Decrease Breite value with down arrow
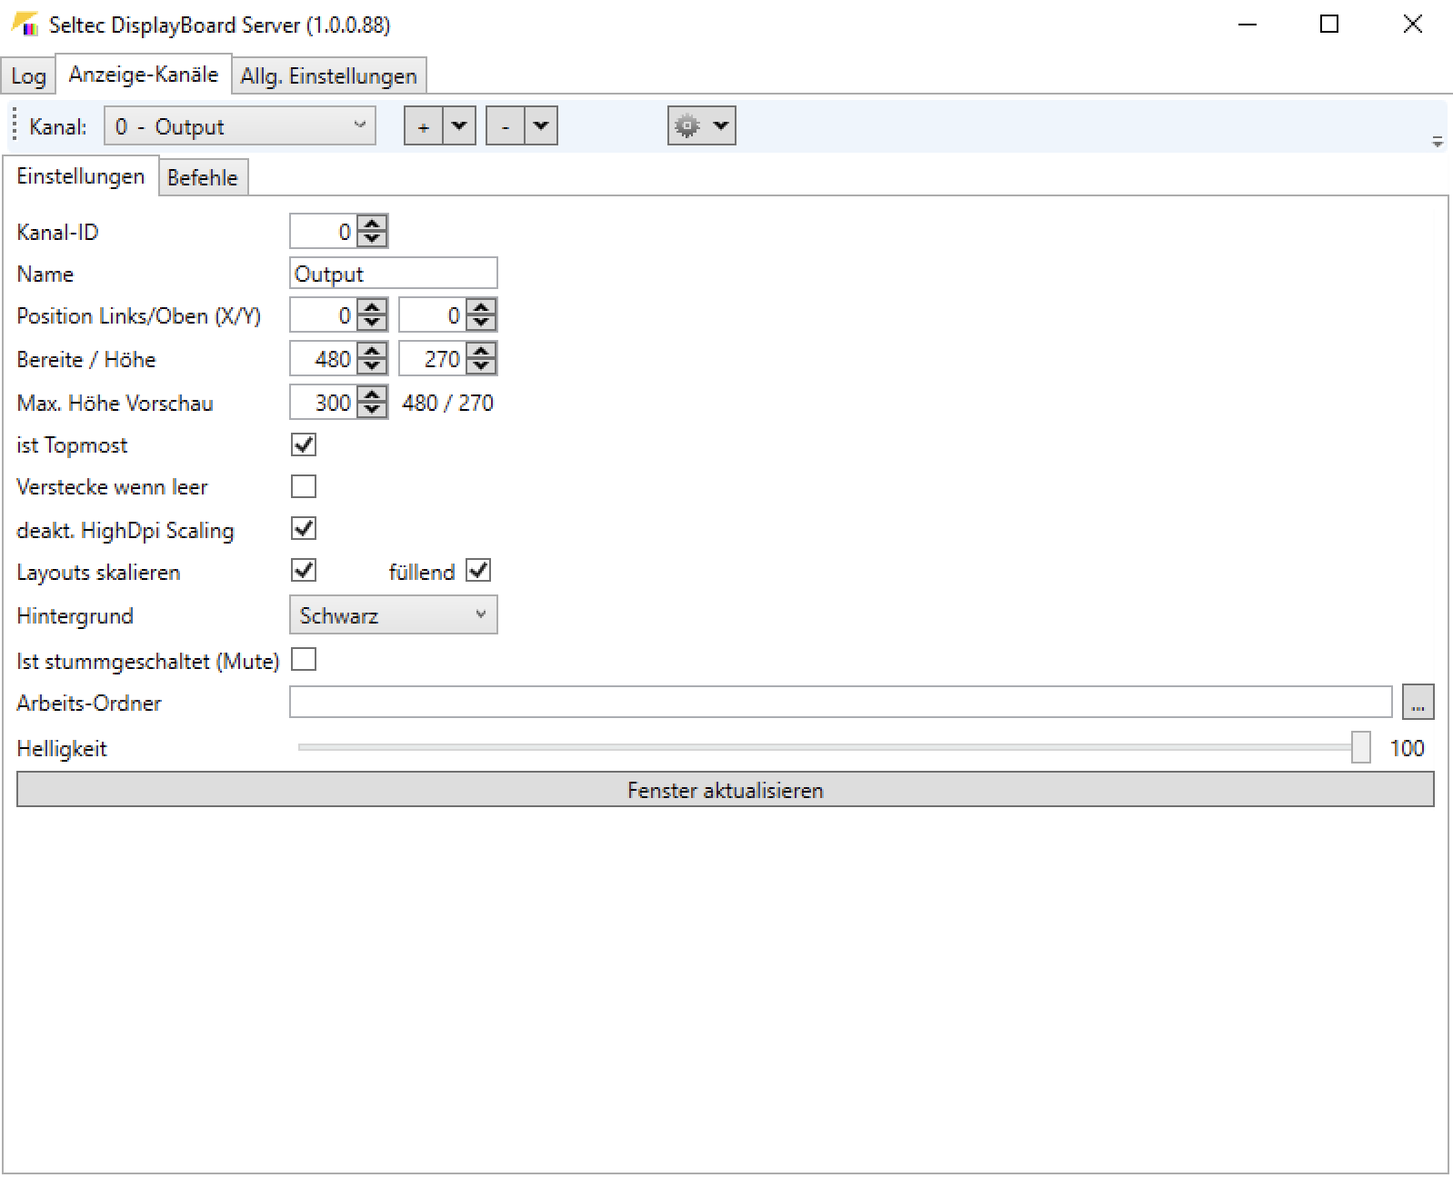The width and height of the screenshot is (1453, 1178). pos(372,366)
